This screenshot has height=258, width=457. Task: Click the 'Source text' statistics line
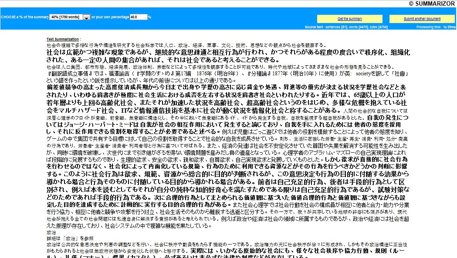[x=346, y=27]
